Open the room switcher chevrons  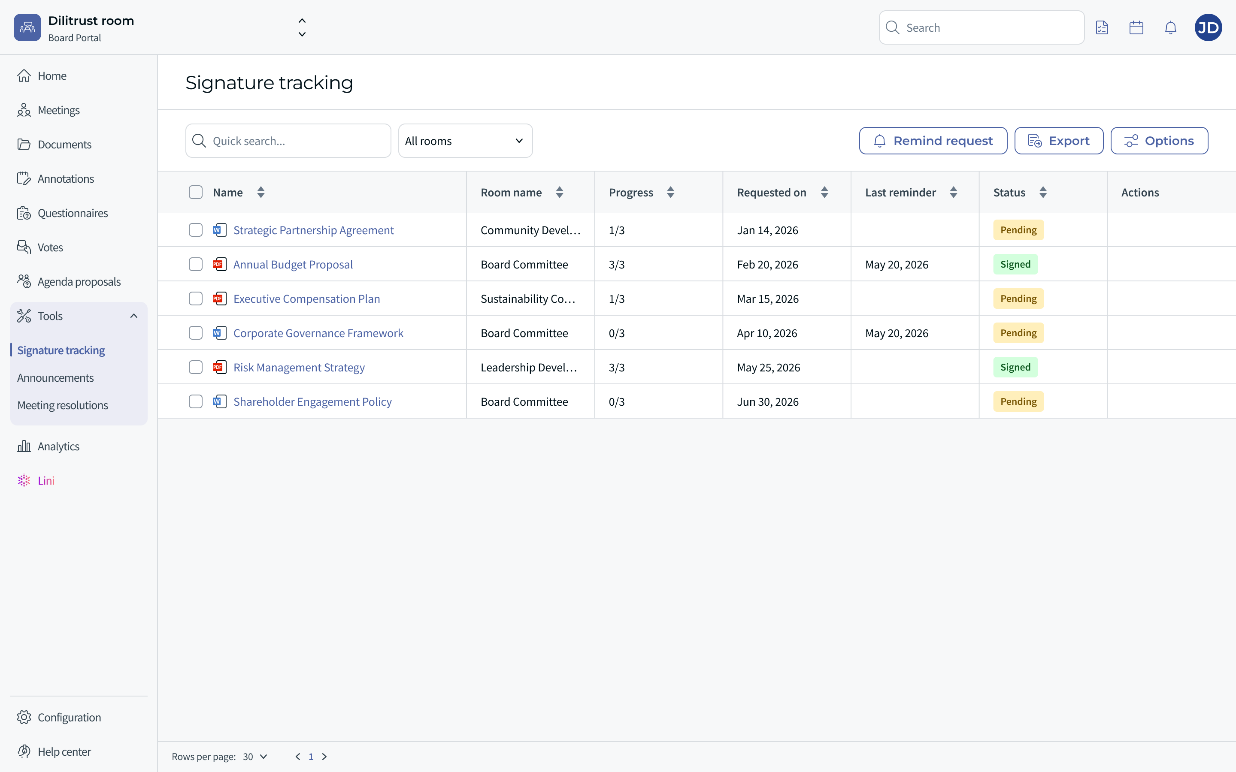(302, 27)
